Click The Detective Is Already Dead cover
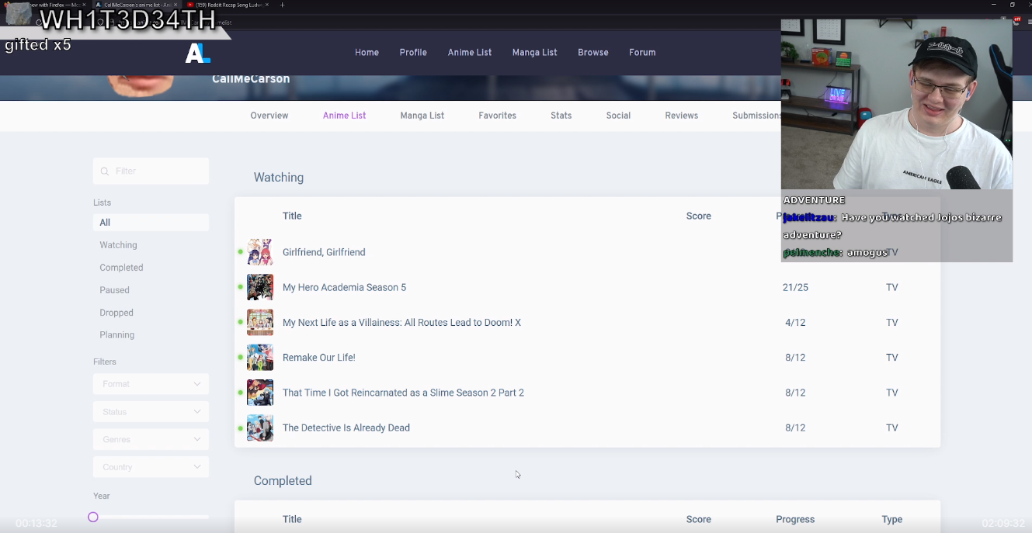The width and height of the screenshot is (1032, 533). [x=260, y=427]
